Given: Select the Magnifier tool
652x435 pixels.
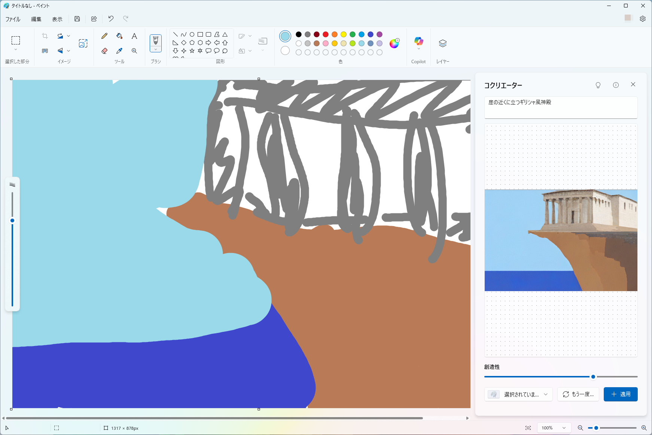Looking at the screenshot, I should tap(134, 51).
